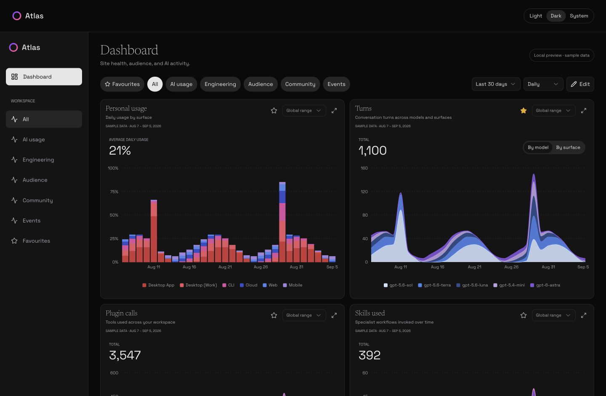Image resolution: width=606 pixels, height=396 pixels.
Task: Click the activity icon beside Events in sidebar
Action: (14, 220)
